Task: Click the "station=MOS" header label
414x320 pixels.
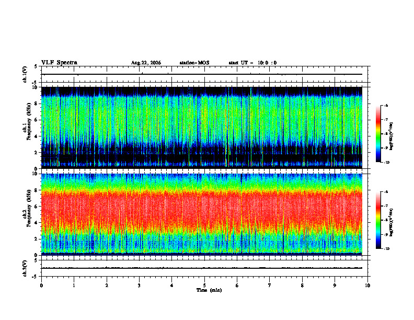Action: (194, 63)
